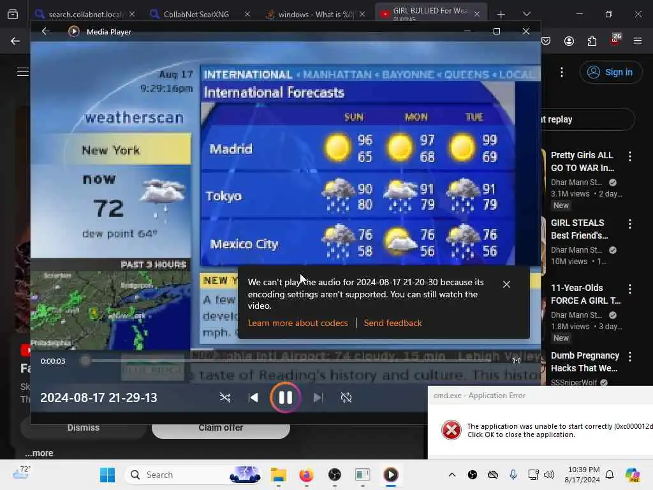Open options for 11-Year-Olds video

pos(630,289)
